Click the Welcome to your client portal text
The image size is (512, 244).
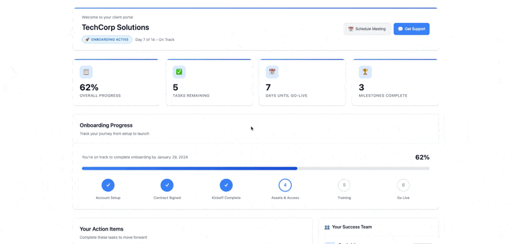(108, 17)
